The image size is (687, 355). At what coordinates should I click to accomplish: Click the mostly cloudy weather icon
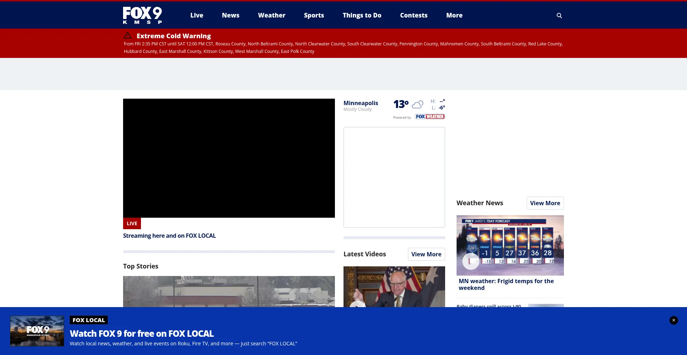418,104
